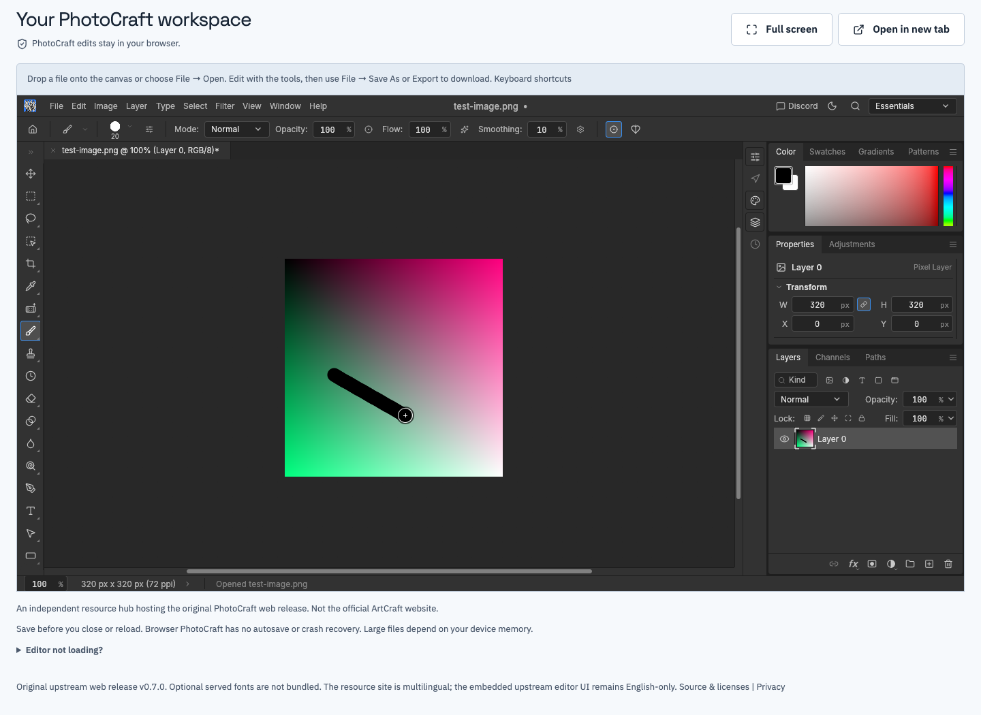
Task: Open the Filter menu
Action: point(225,106)
